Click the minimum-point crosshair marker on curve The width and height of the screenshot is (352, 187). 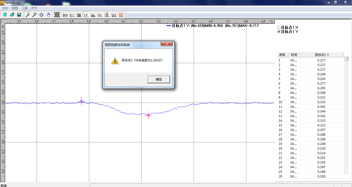[148, 115]
